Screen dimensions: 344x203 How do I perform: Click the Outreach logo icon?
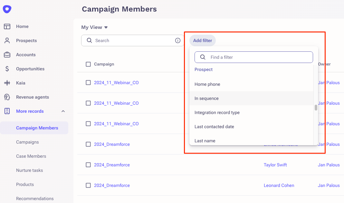tap(7, 9)
